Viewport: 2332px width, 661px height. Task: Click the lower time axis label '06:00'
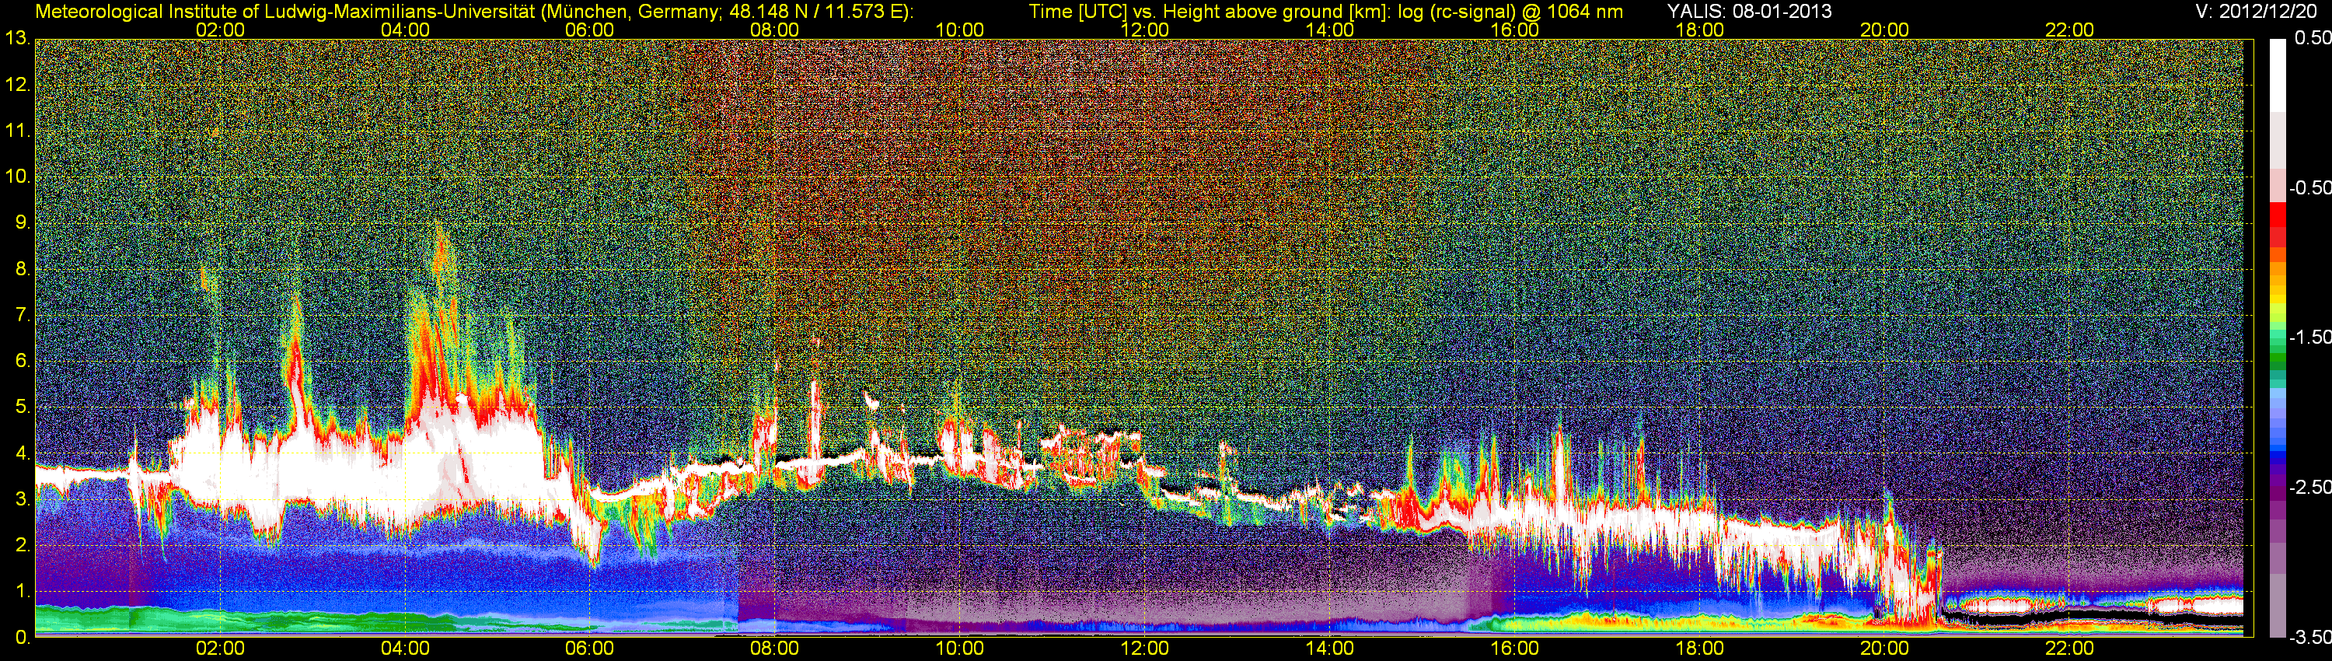pos(589,649)
